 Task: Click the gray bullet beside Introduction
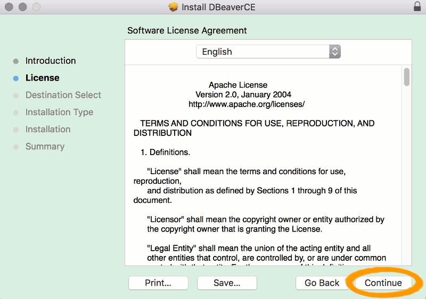[16, 61]
